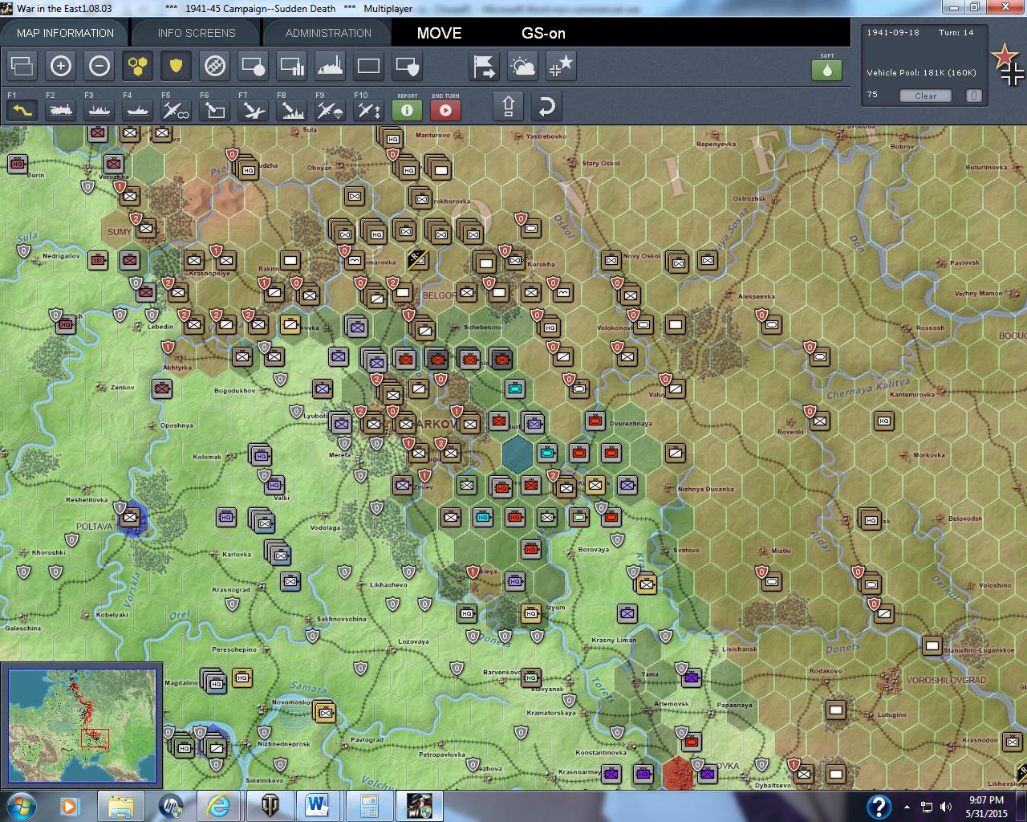Toggle rectangle with circle map overlay

point(254,66)
